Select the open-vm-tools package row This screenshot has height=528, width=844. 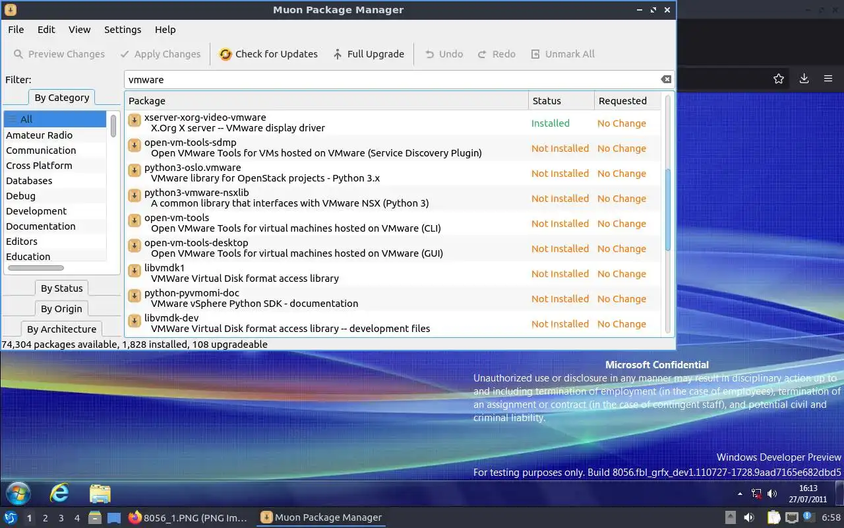[392, 223]
